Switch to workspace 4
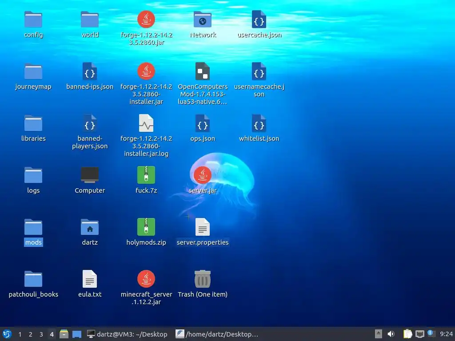 (52, 334)
